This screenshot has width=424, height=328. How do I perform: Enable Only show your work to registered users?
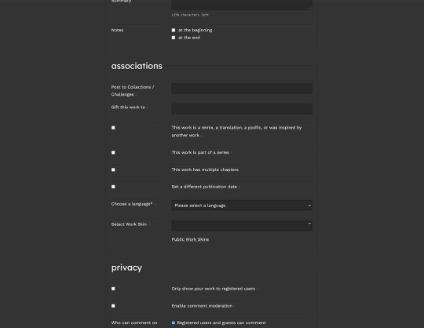[113, 289]
